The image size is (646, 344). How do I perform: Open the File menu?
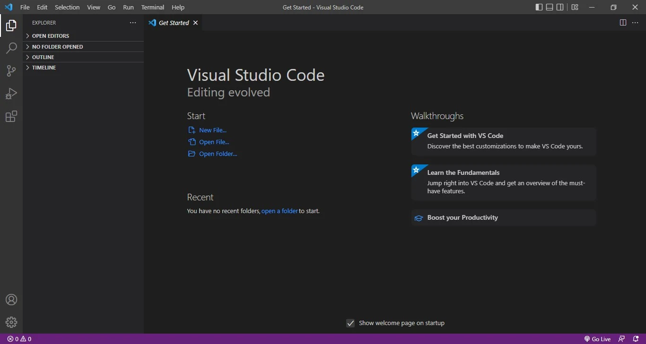[25, 7]
